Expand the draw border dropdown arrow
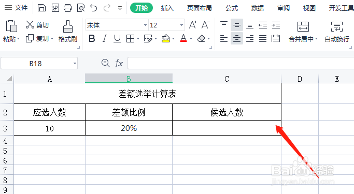The image size is (354, 194). (x=155, y=38)
